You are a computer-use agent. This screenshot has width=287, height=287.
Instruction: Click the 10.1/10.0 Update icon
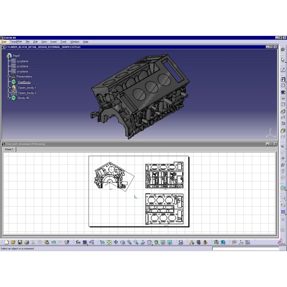tap(248, 242)
